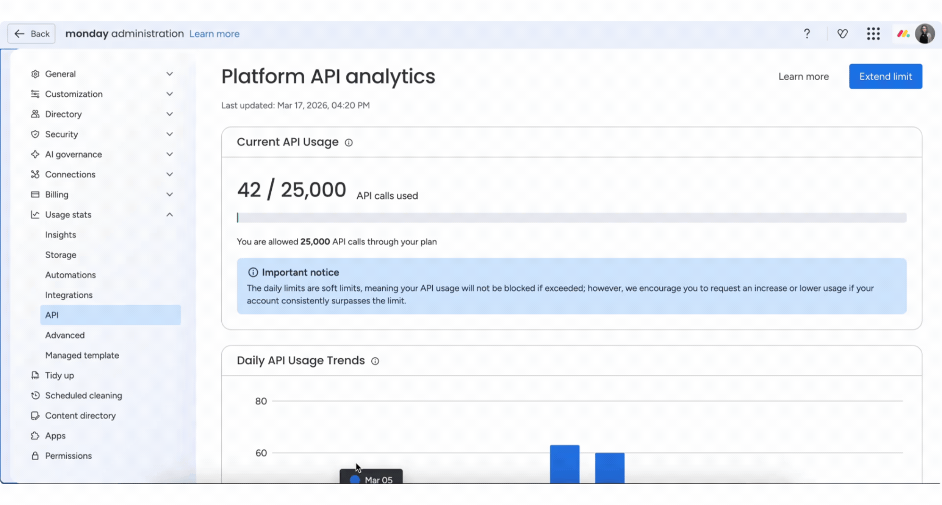Expand the Directory section chevron
This screenshot has width=942, height=505.
click(x=170, y=114)
